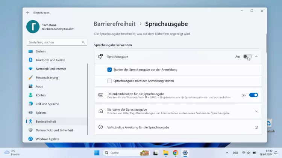
Task: Open notifications bell icon
Action: point(276,153)
